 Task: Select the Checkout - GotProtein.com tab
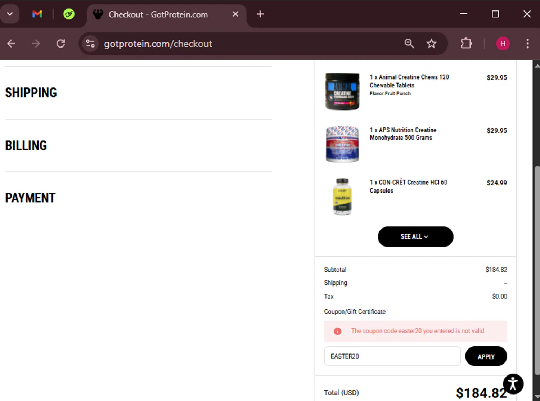coord(158,14)
